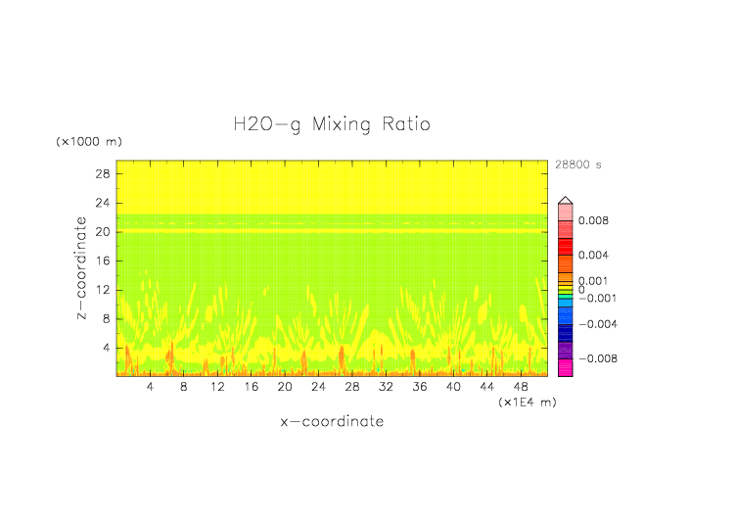Click z-axis tick label 20
The height and width of the screenshot is (521, 736).
(103, 232)
